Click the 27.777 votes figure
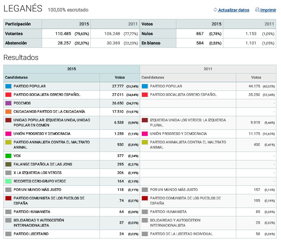Screen dimensions: 281x243 tap(118, 86)
